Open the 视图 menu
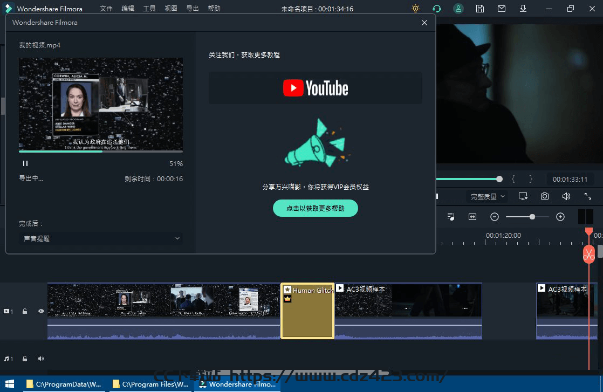 point(171,9)
